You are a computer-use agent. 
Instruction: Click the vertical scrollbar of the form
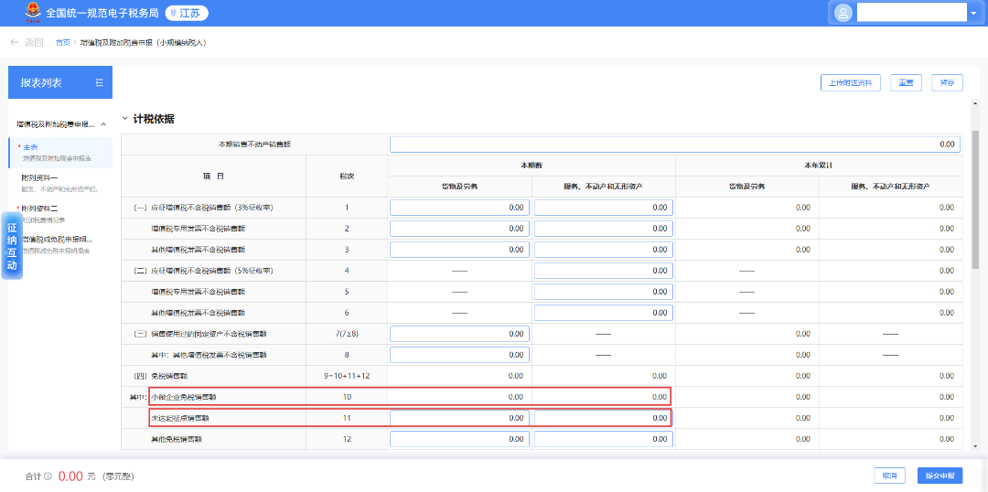(x=974, y=201)
